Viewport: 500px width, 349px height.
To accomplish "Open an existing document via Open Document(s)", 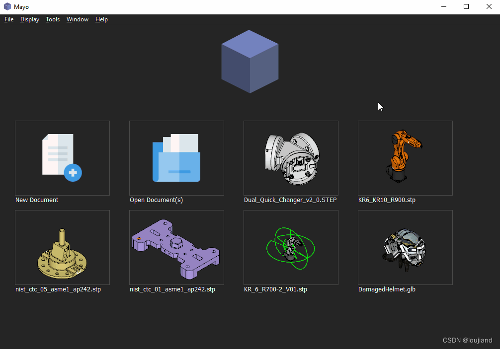I will pos(176,158).
